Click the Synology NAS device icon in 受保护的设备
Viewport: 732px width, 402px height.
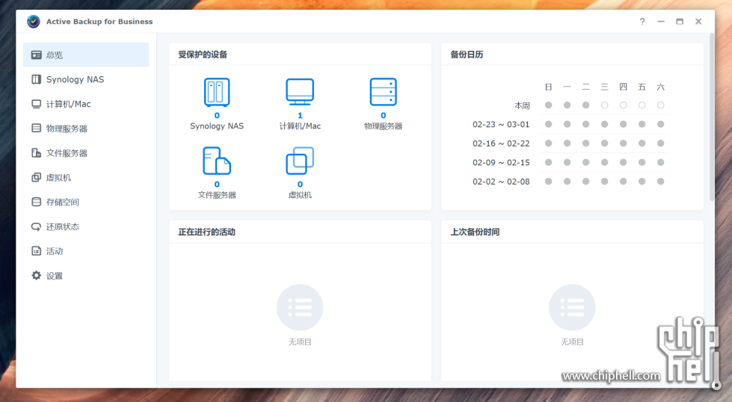(217, 93)
